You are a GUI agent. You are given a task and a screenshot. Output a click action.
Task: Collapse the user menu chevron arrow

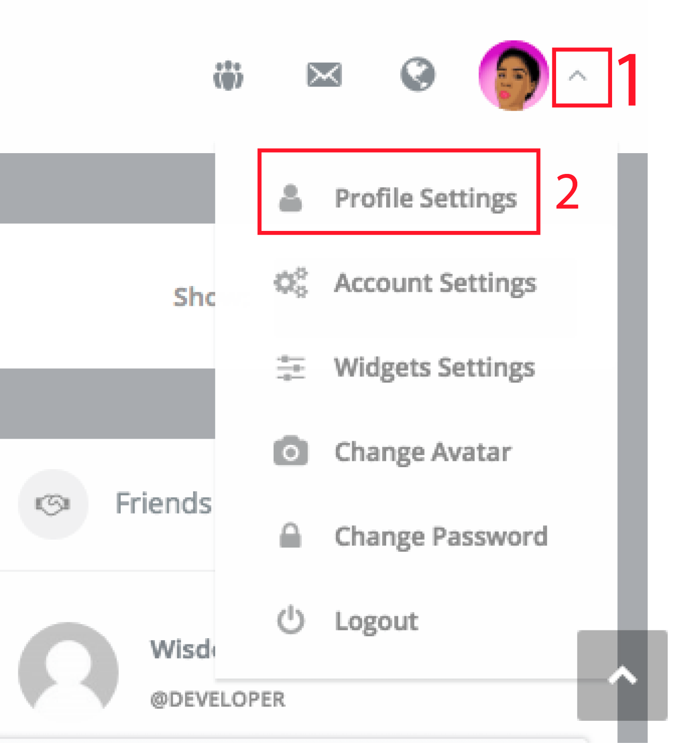[577, 76]
